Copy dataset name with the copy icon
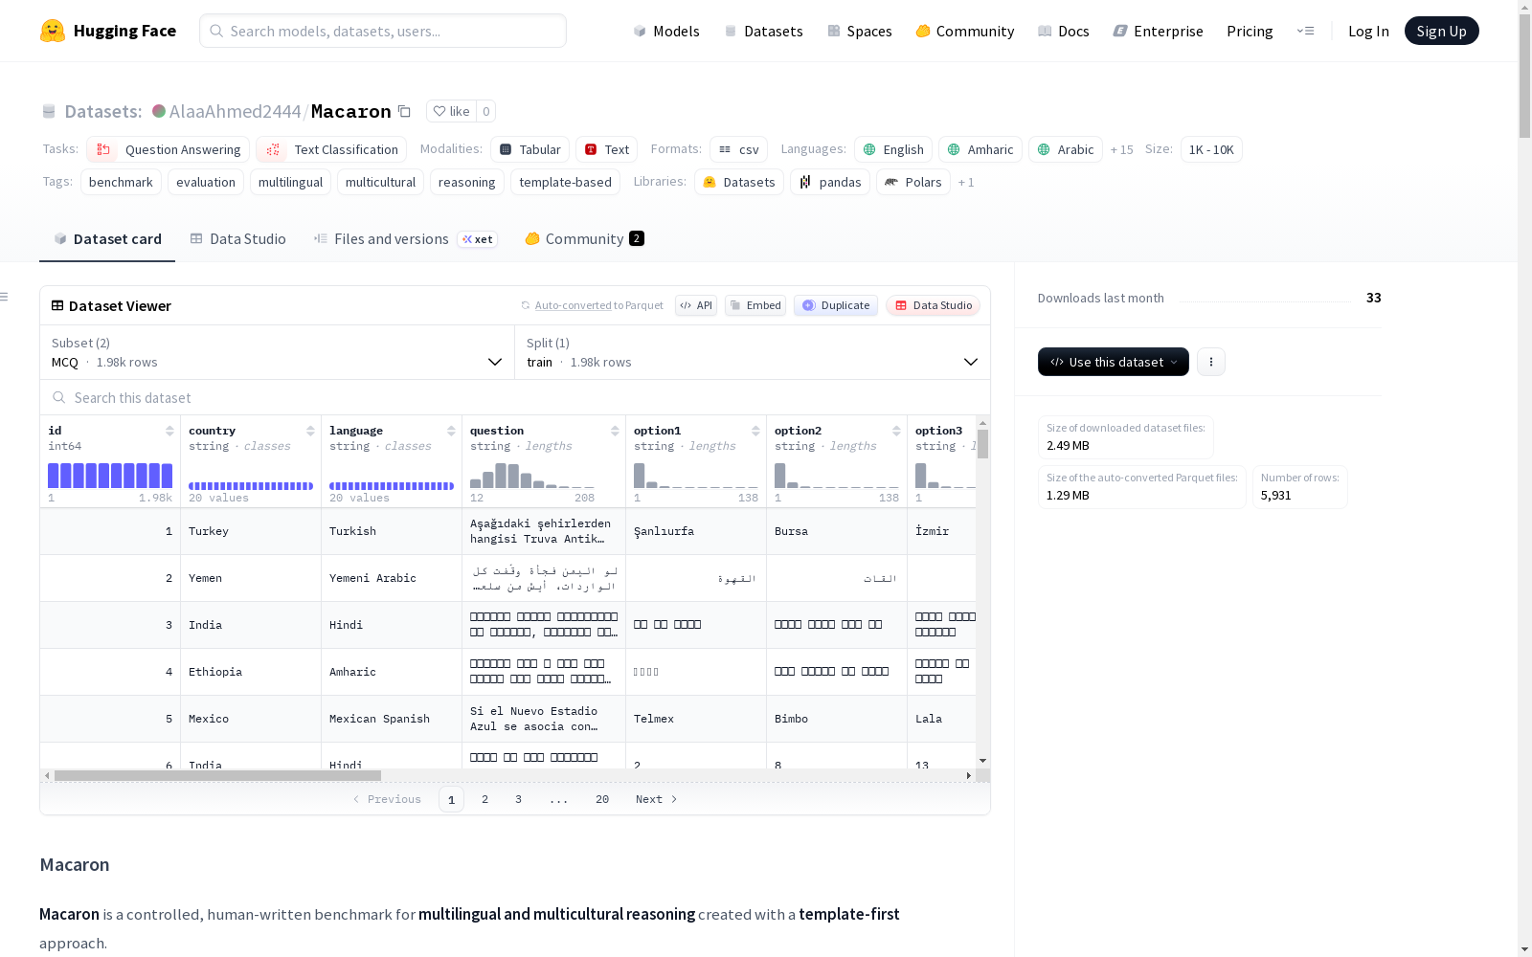The image size is (1532, 957). coord(405,111)
